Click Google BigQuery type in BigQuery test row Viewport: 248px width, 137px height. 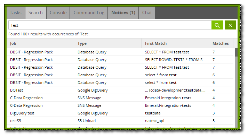(93, 113)
